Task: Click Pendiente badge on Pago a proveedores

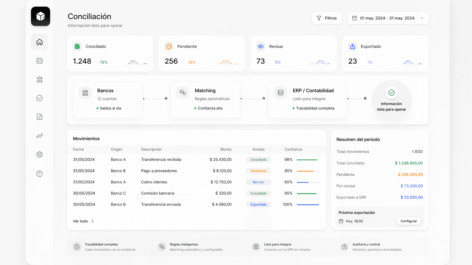Action: click(259, 171)
